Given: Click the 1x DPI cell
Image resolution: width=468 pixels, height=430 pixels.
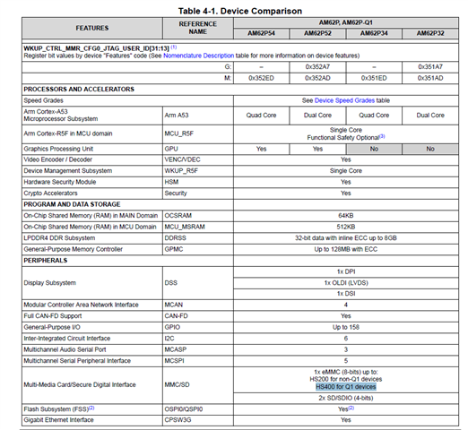Looking at the screenshot, I should (x=346, y=271).
